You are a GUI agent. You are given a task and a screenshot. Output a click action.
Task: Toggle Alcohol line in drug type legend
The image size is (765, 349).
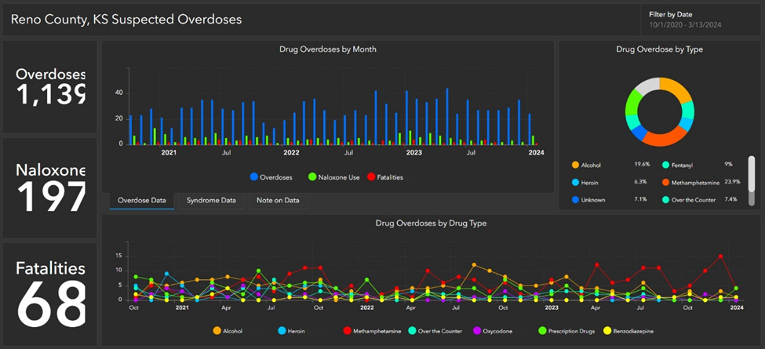coord(228,331)
